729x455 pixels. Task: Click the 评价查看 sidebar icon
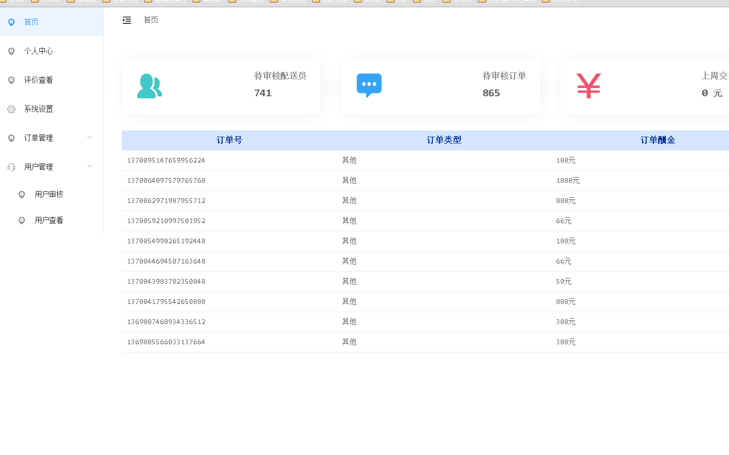point(11,80)
